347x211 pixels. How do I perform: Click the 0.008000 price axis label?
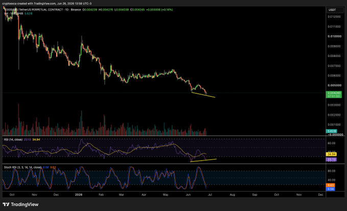334,56
